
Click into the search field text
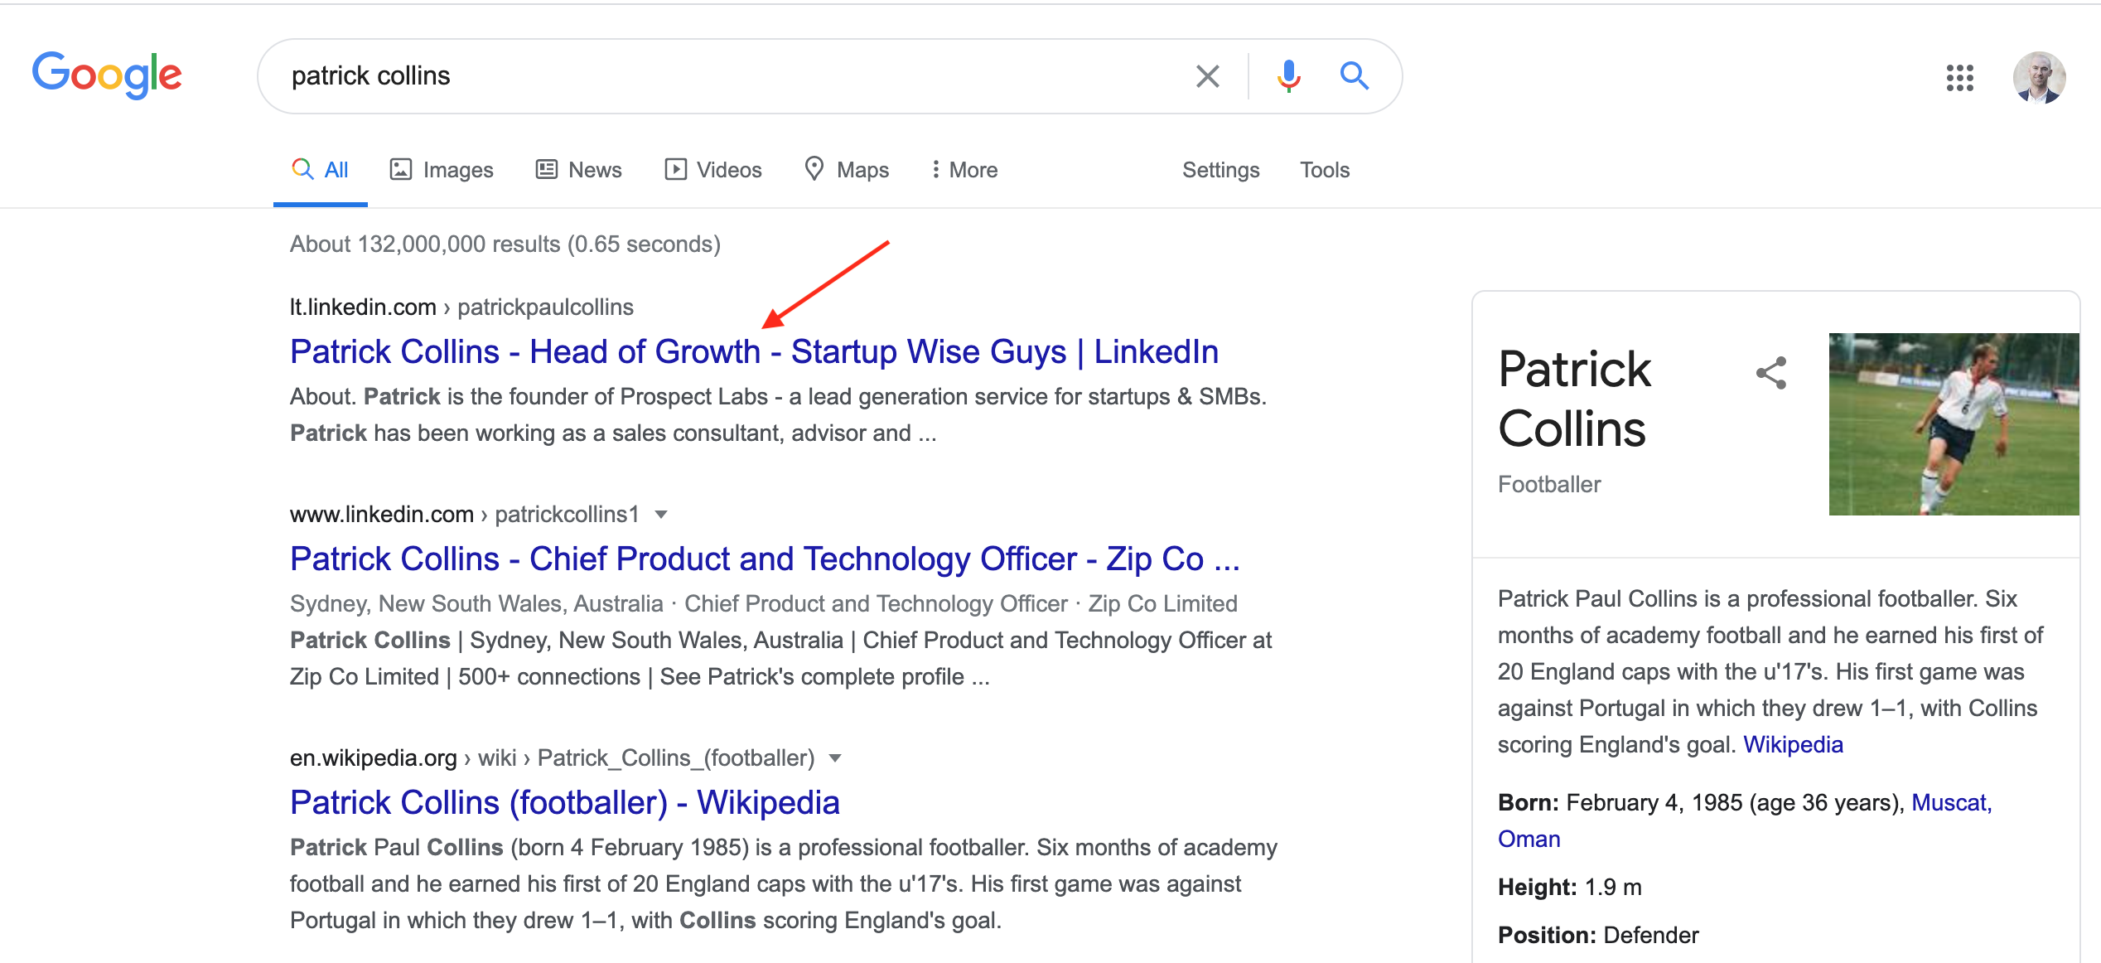click(370, 76)
